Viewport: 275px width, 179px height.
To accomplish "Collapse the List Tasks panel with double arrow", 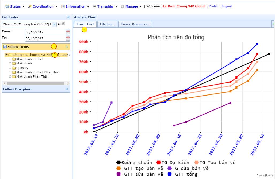I will (x=68, y=17).
